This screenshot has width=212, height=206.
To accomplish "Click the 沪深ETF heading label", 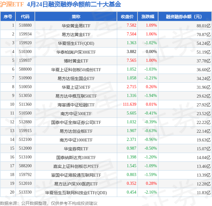I will (x=12, y=5).
